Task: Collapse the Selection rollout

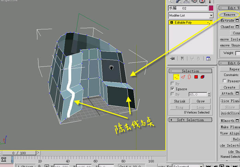Action: point(190,71)
